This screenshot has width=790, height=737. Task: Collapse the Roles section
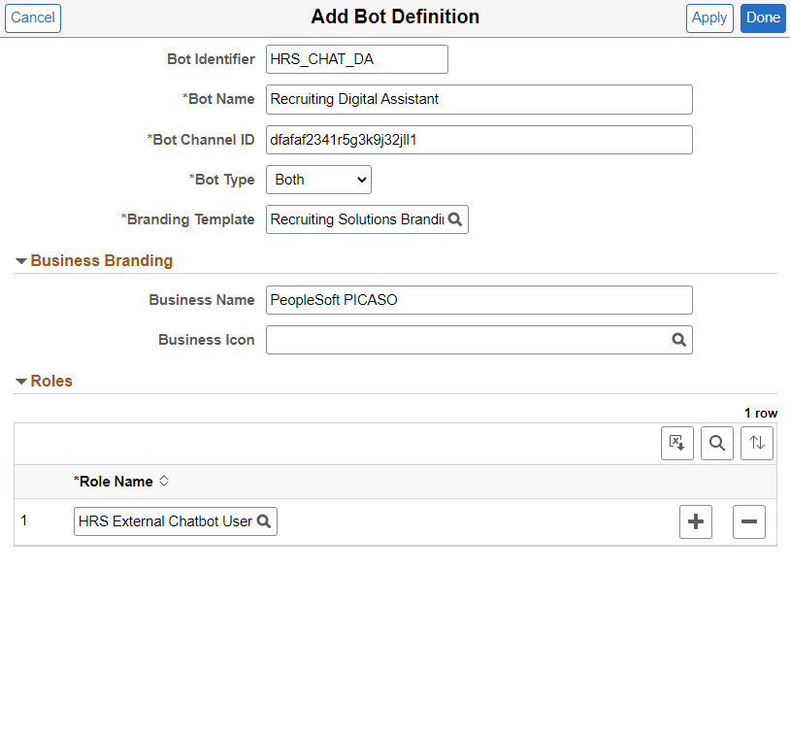(21, 381)
